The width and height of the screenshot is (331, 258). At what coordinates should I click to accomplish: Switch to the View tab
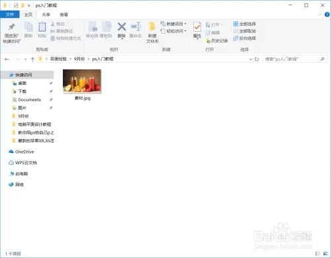coord(64,15)
